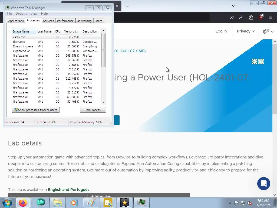The image size is (277, 208).
Task: Open Firefox hamburger application menu
Action: [x=271, y=17]
